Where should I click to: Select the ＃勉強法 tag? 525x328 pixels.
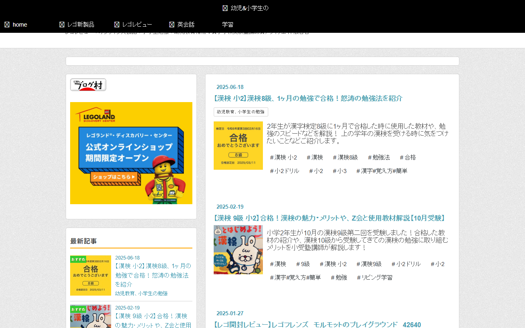pos(379,157)
